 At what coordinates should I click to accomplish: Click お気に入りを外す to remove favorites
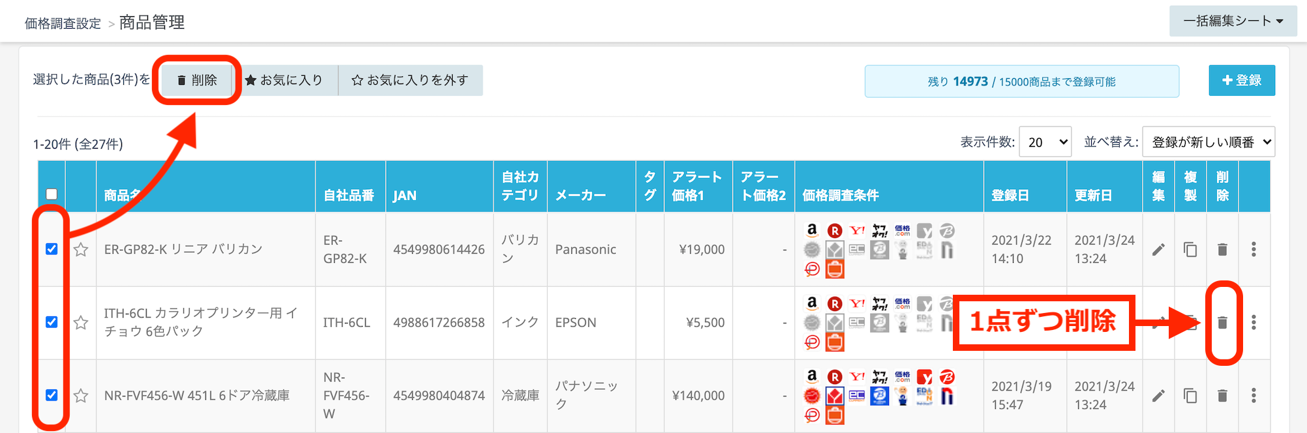pyautogui.click(x=410, y=80)
